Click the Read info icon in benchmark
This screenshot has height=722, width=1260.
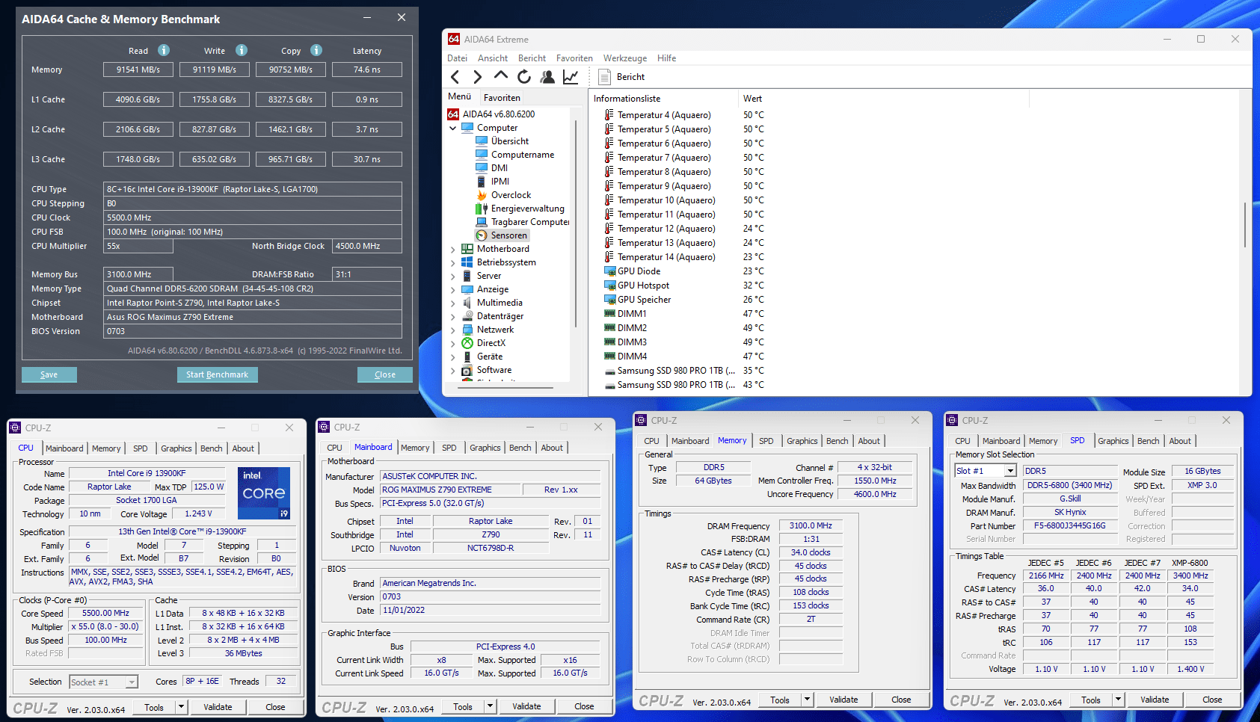pos(164,50)
